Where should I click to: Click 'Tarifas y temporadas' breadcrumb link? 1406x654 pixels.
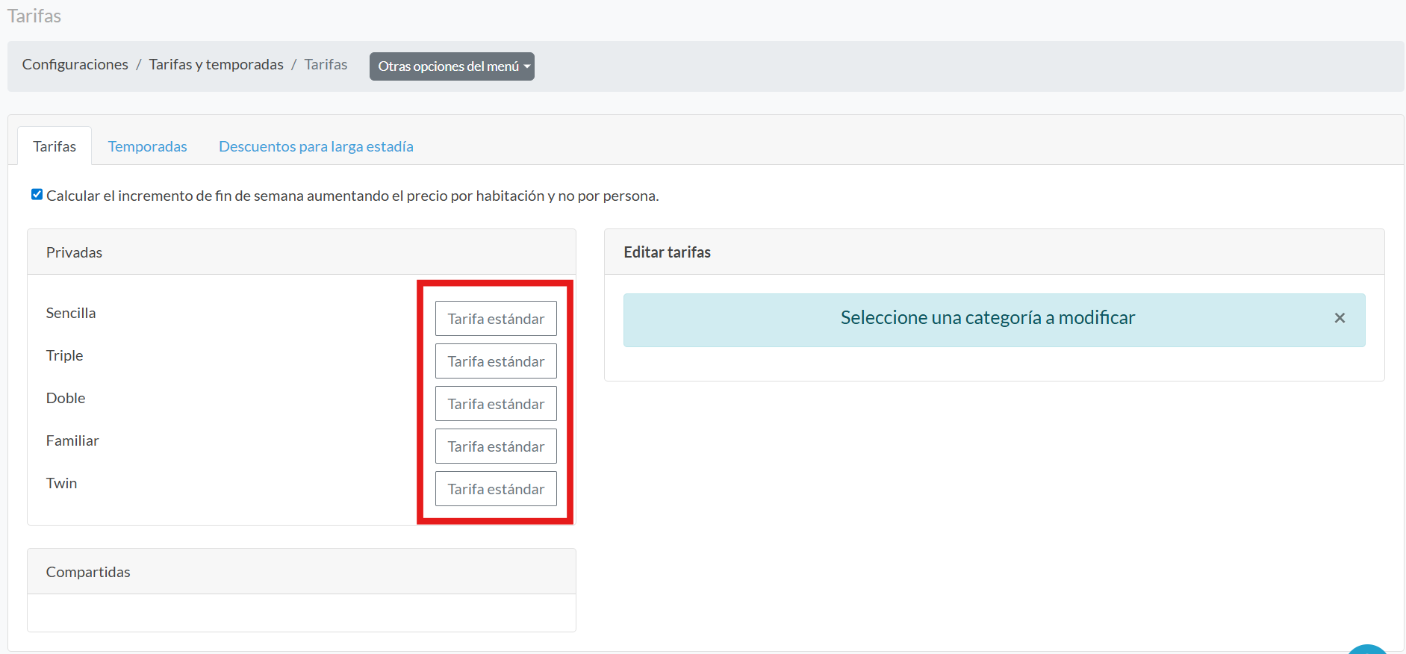216,64
